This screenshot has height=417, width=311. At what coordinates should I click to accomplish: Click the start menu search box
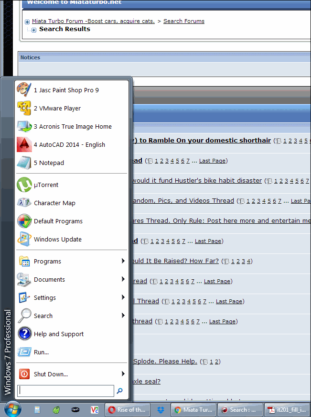point(65,391)
